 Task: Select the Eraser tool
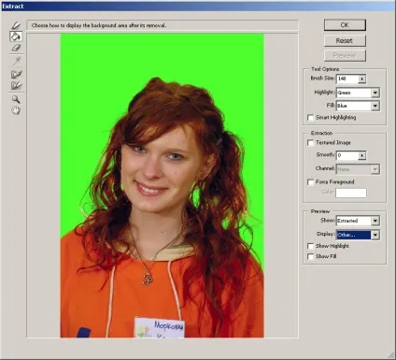point(16,48)
